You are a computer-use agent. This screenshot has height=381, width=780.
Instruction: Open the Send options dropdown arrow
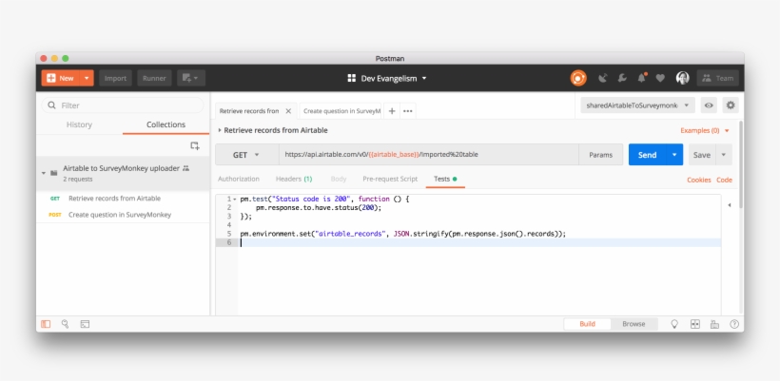(x=674, y=155)
